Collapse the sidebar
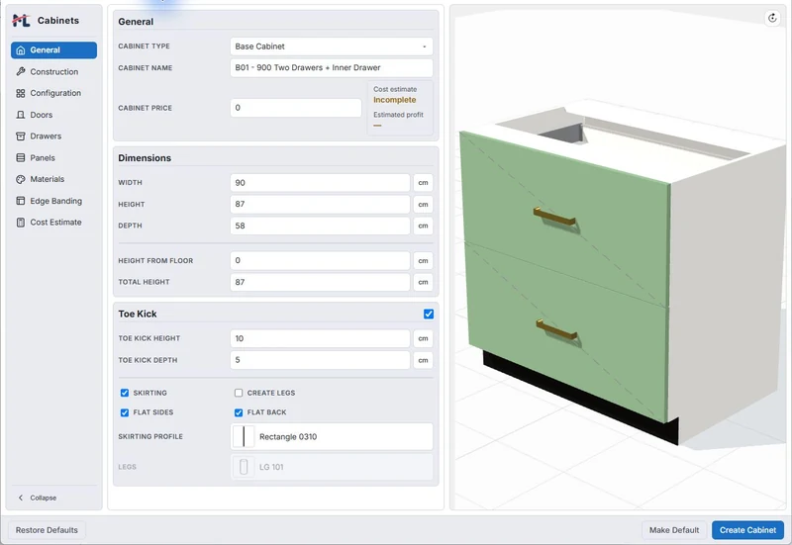Screen dimensions: 792x545 tap(38, 498)
